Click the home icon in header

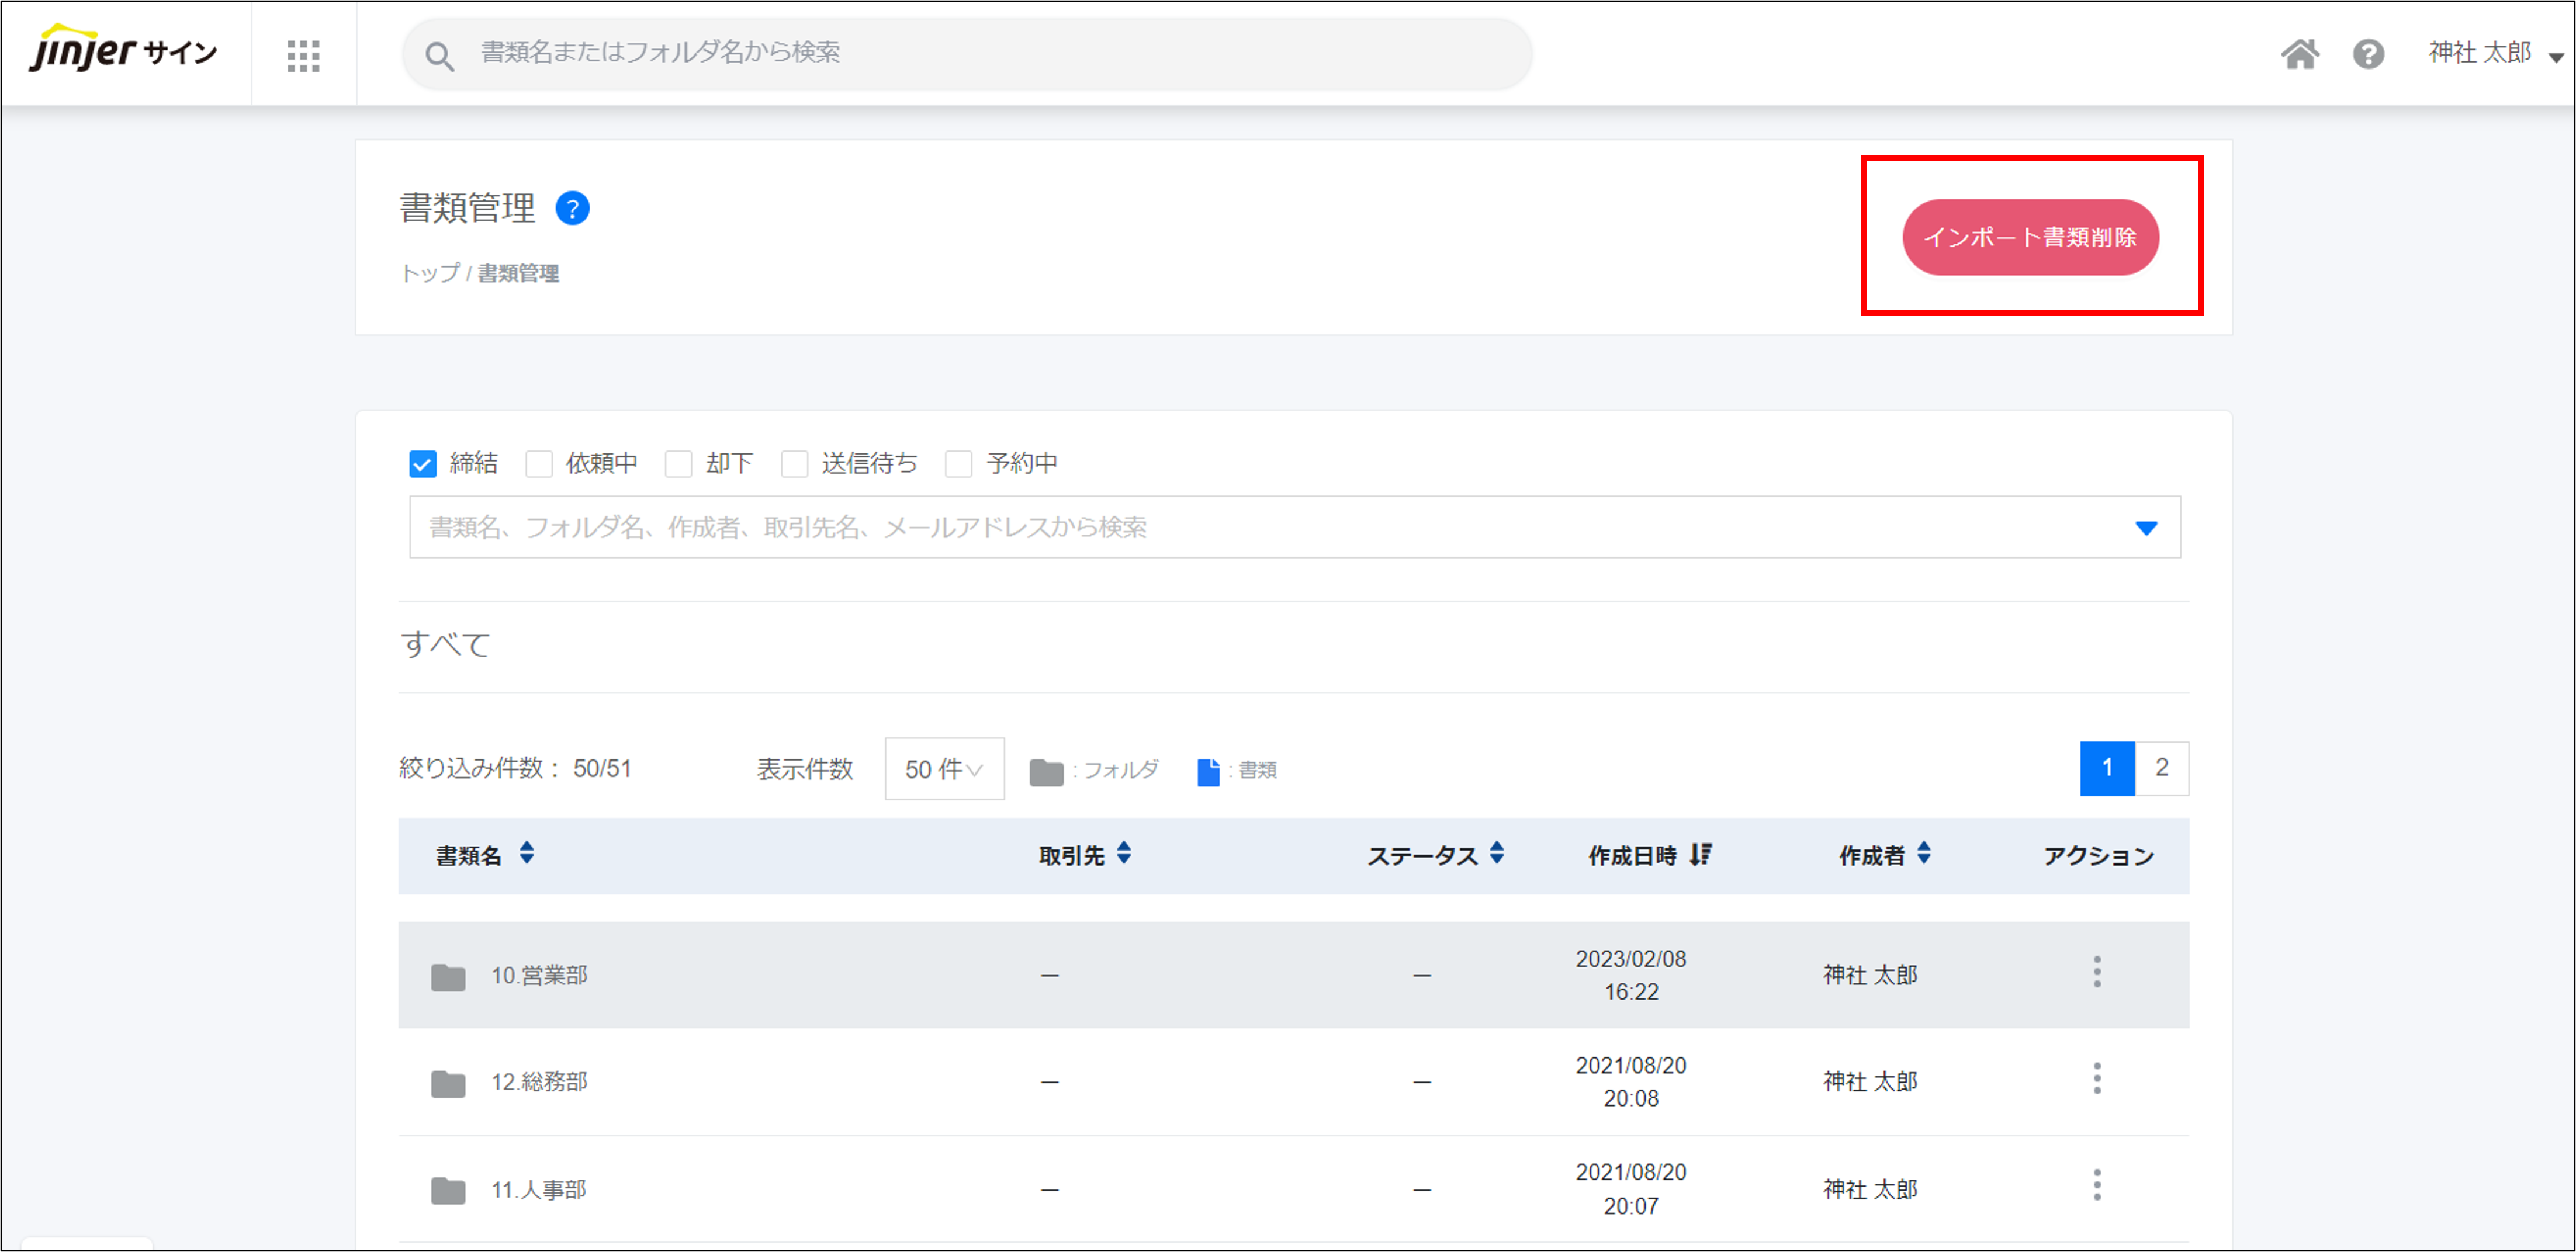[2299, 54]
